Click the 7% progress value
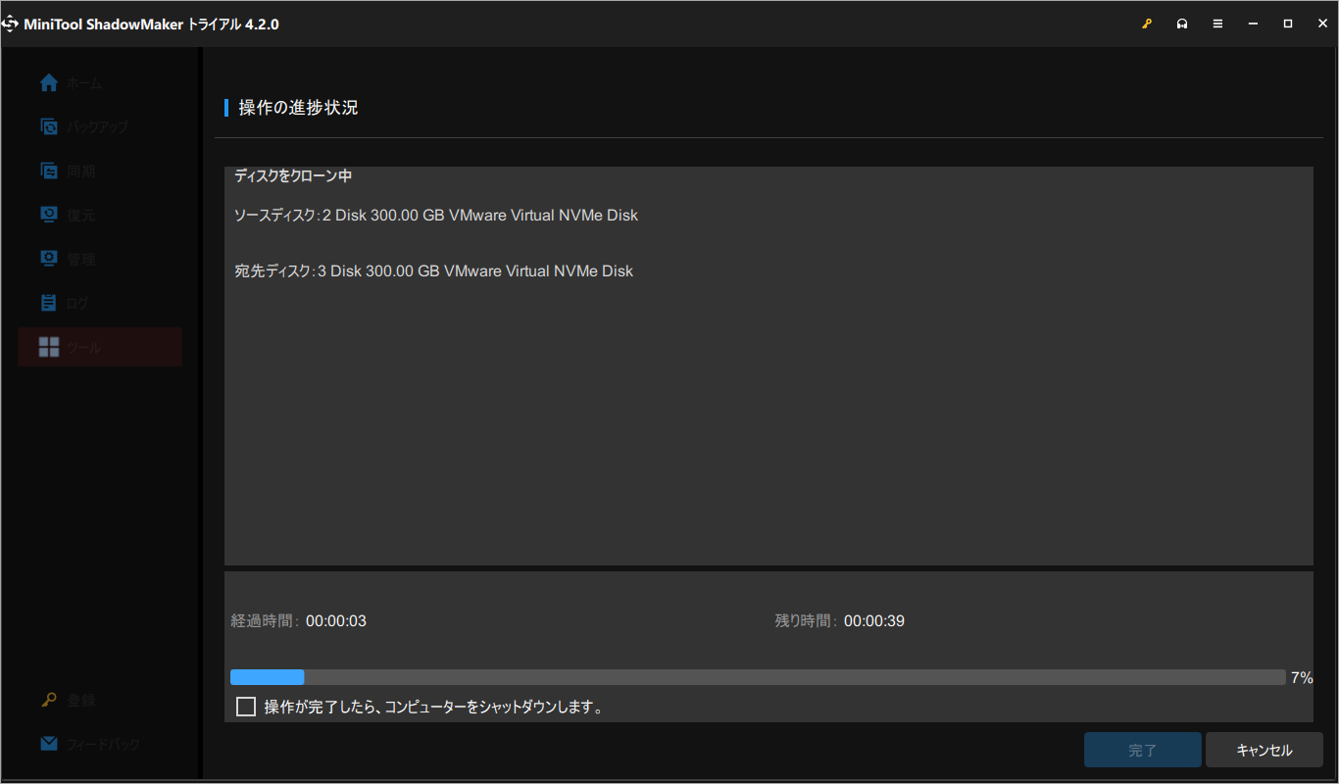The height and width of the screenshot is (784, 1339). click(x=1302, y=677)
